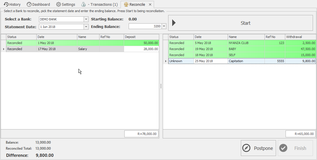This screenshot has width=317, height=160.
Task: Click the splitter handle between the grids
Action: coord(161,86)
